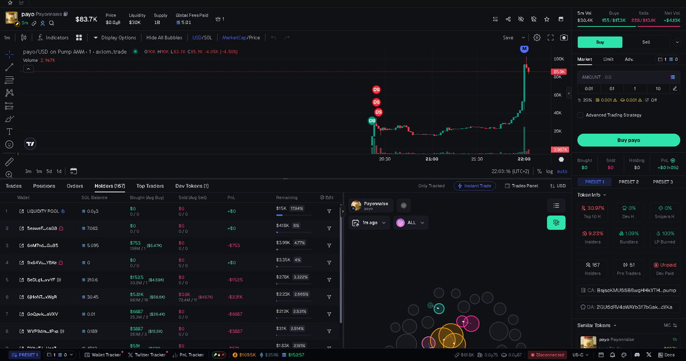
Task: Select the trend line drawing tool
Action: pyautogui.click(x=9, y=67)
